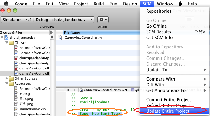Open the scripts menu icon
The height and width of the screenshot is (116, 210).
tap(180, 4)
